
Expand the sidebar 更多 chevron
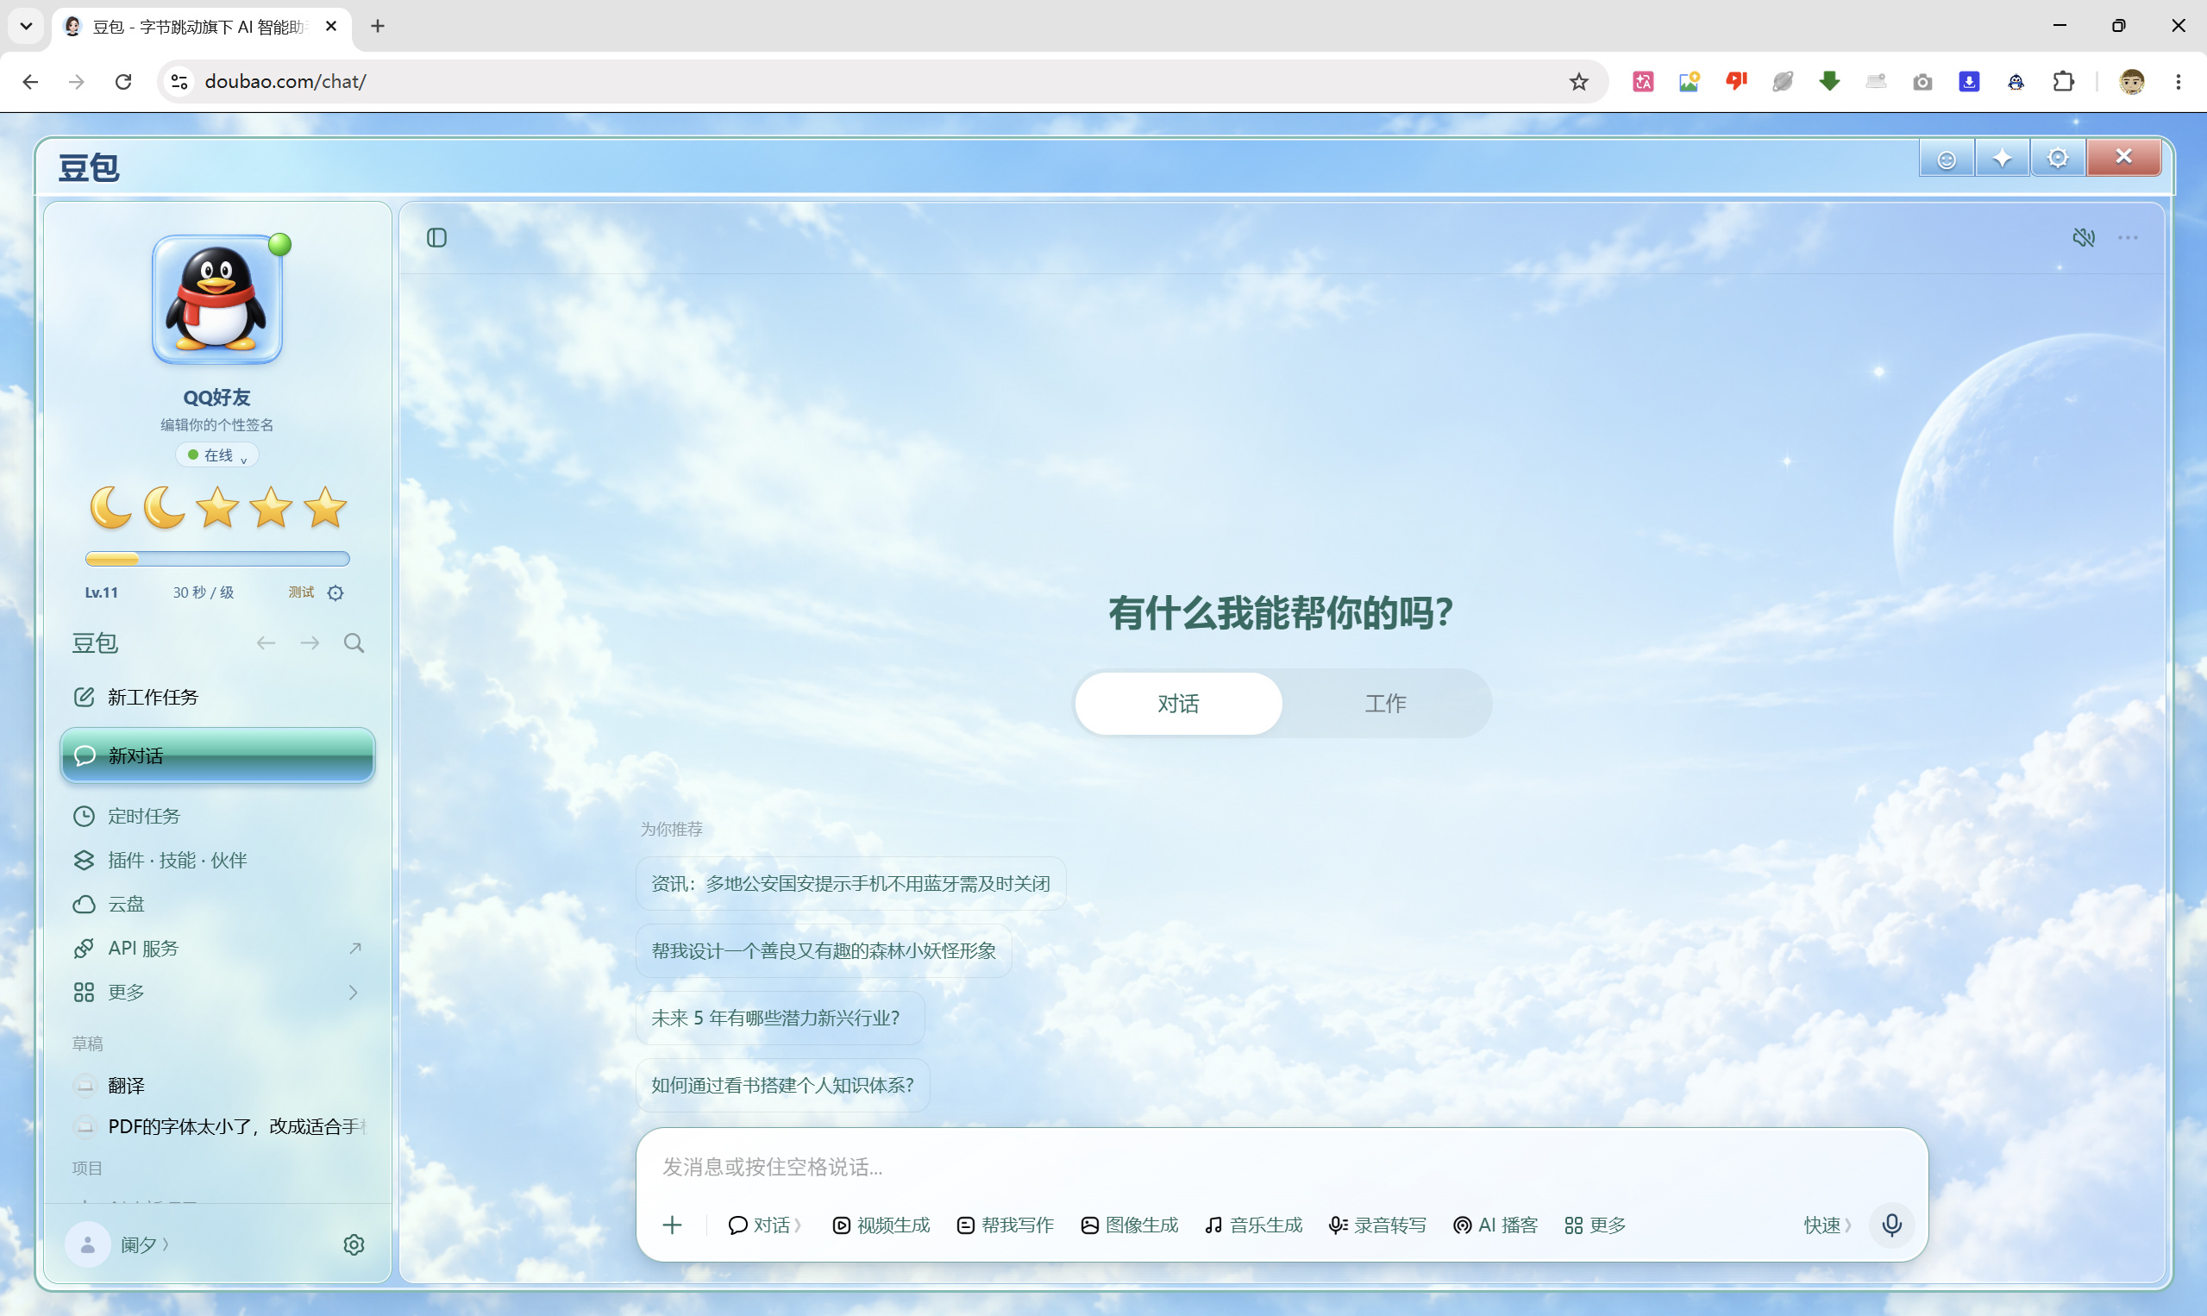pyautogui.click(x=353, y=993)
